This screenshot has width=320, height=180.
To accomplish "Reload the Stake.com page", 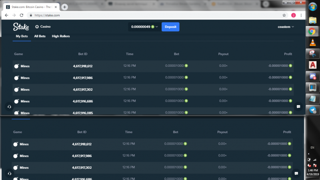I will [x=22, y=15].
